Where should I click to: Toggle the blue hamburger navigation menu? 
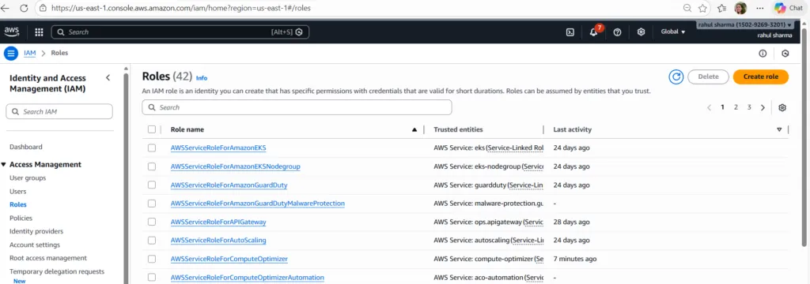[x=11, y=53]
